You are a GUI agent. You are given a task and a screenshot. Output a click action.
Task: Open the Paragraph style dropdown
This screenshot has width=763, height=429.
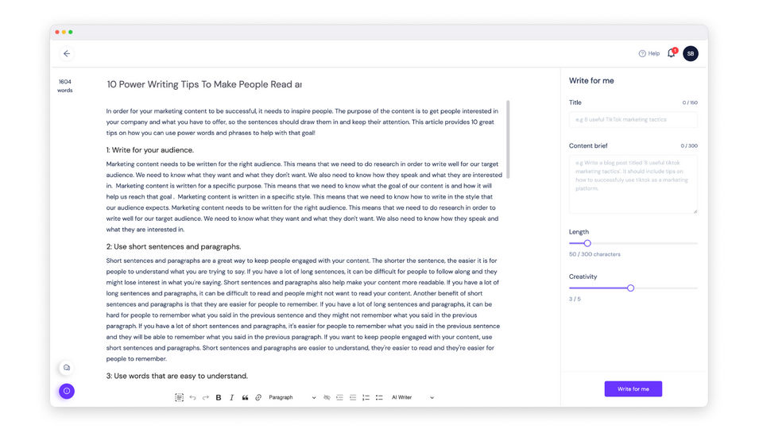click(292, 397)
